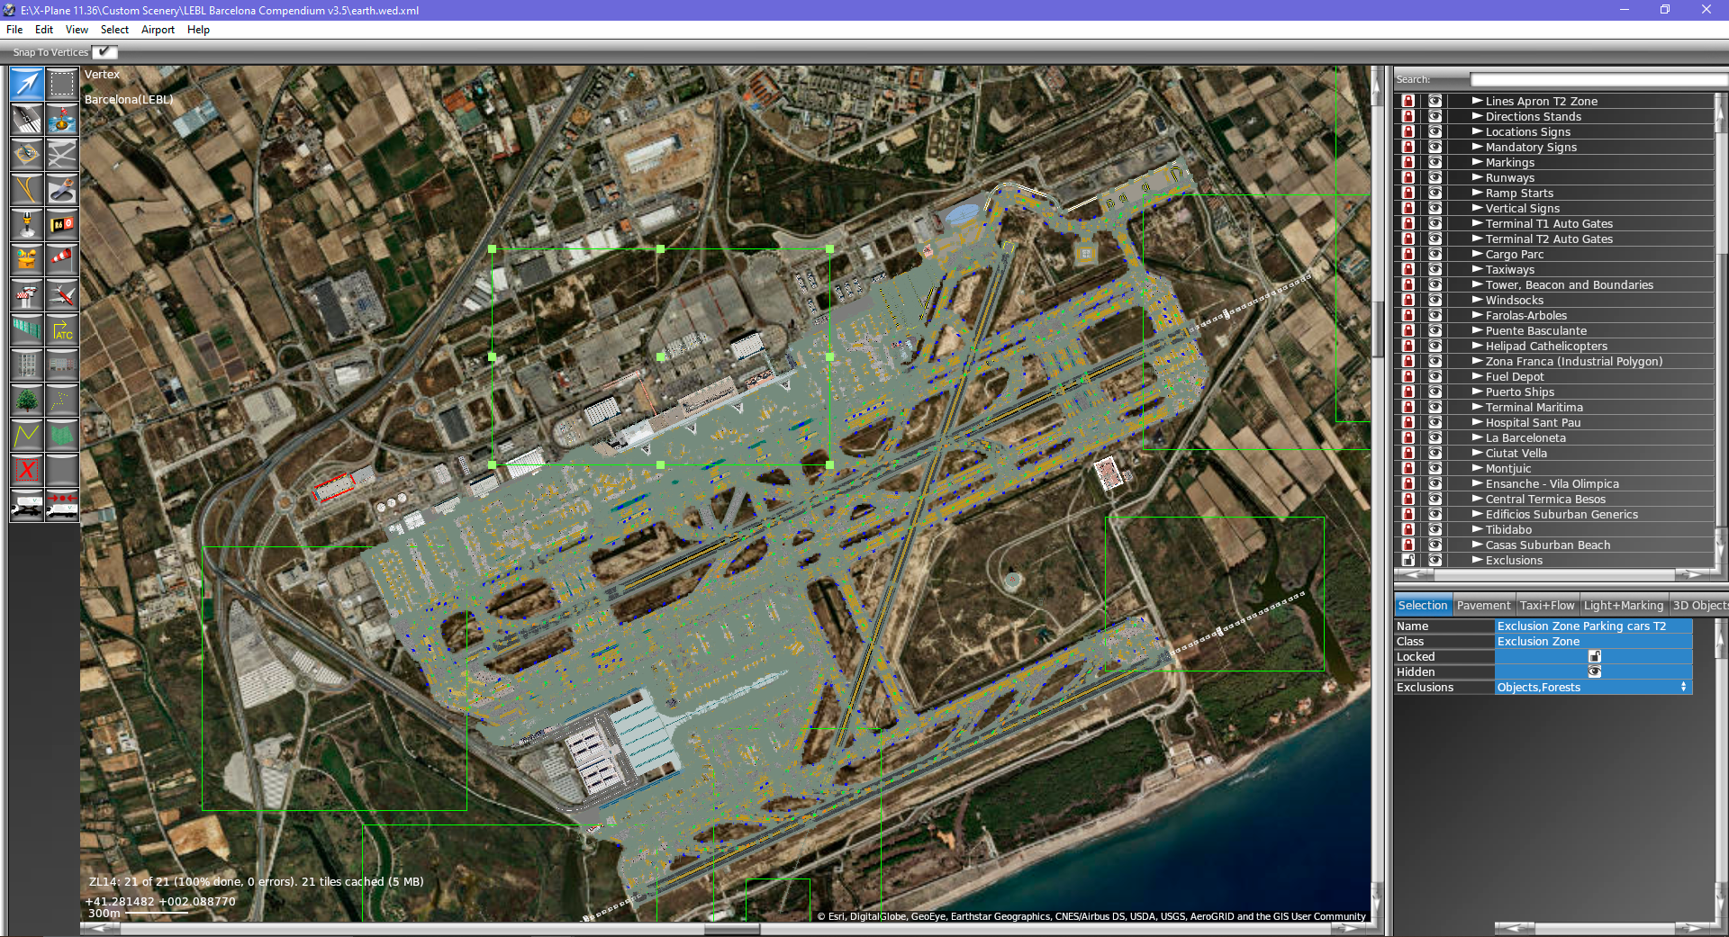Open the Airport menu
The image size is (1729, 937).
tap(158, 30)
